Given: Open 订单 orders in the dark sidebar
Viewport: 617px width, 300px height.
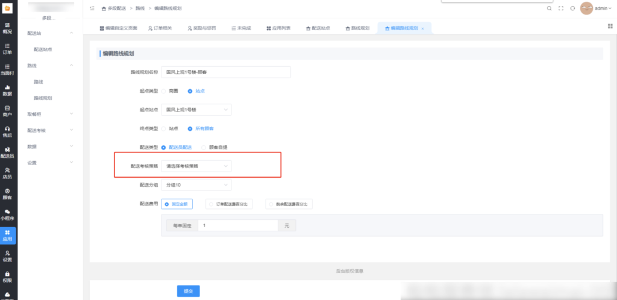Looking at the screenshot, I should pos(7,49).
